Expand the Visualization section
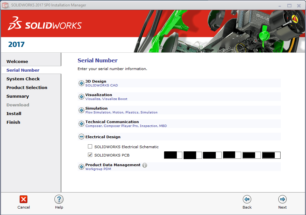 (81, 97)
